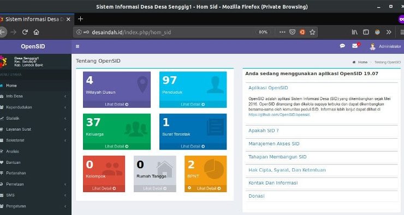Expand Tahapan Membangun SID section

tap(277, 157)
